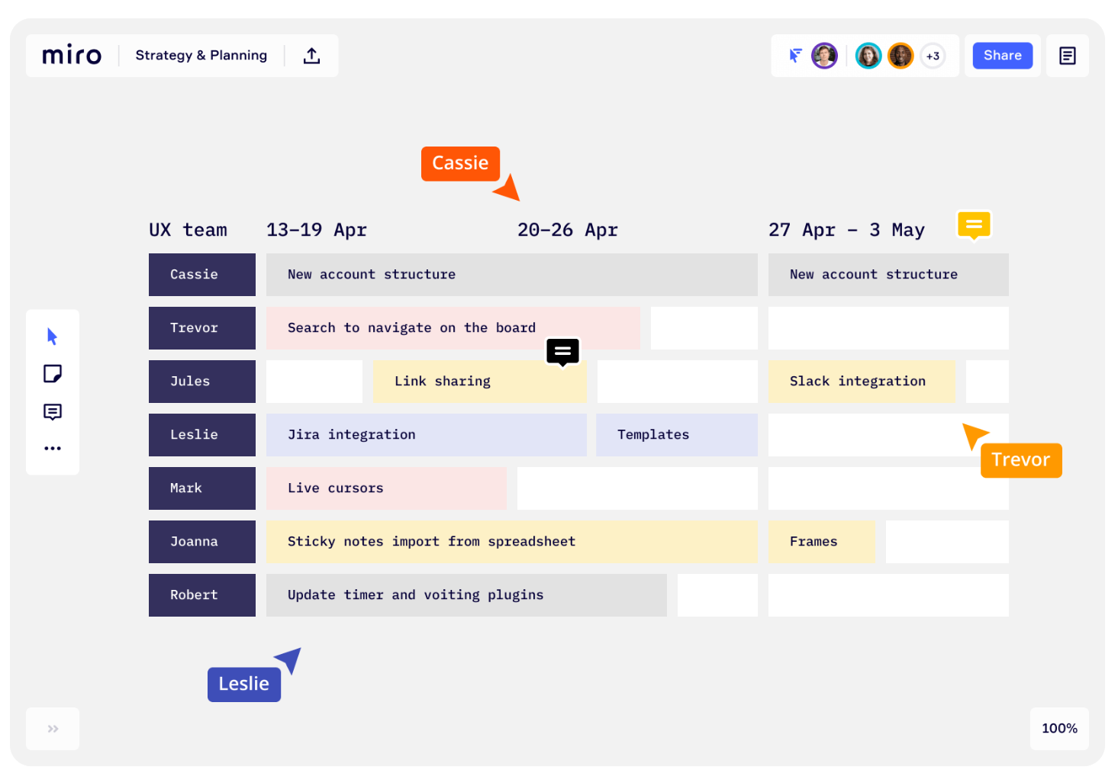Select the 'Live cursors' task card

click(386, 488)
